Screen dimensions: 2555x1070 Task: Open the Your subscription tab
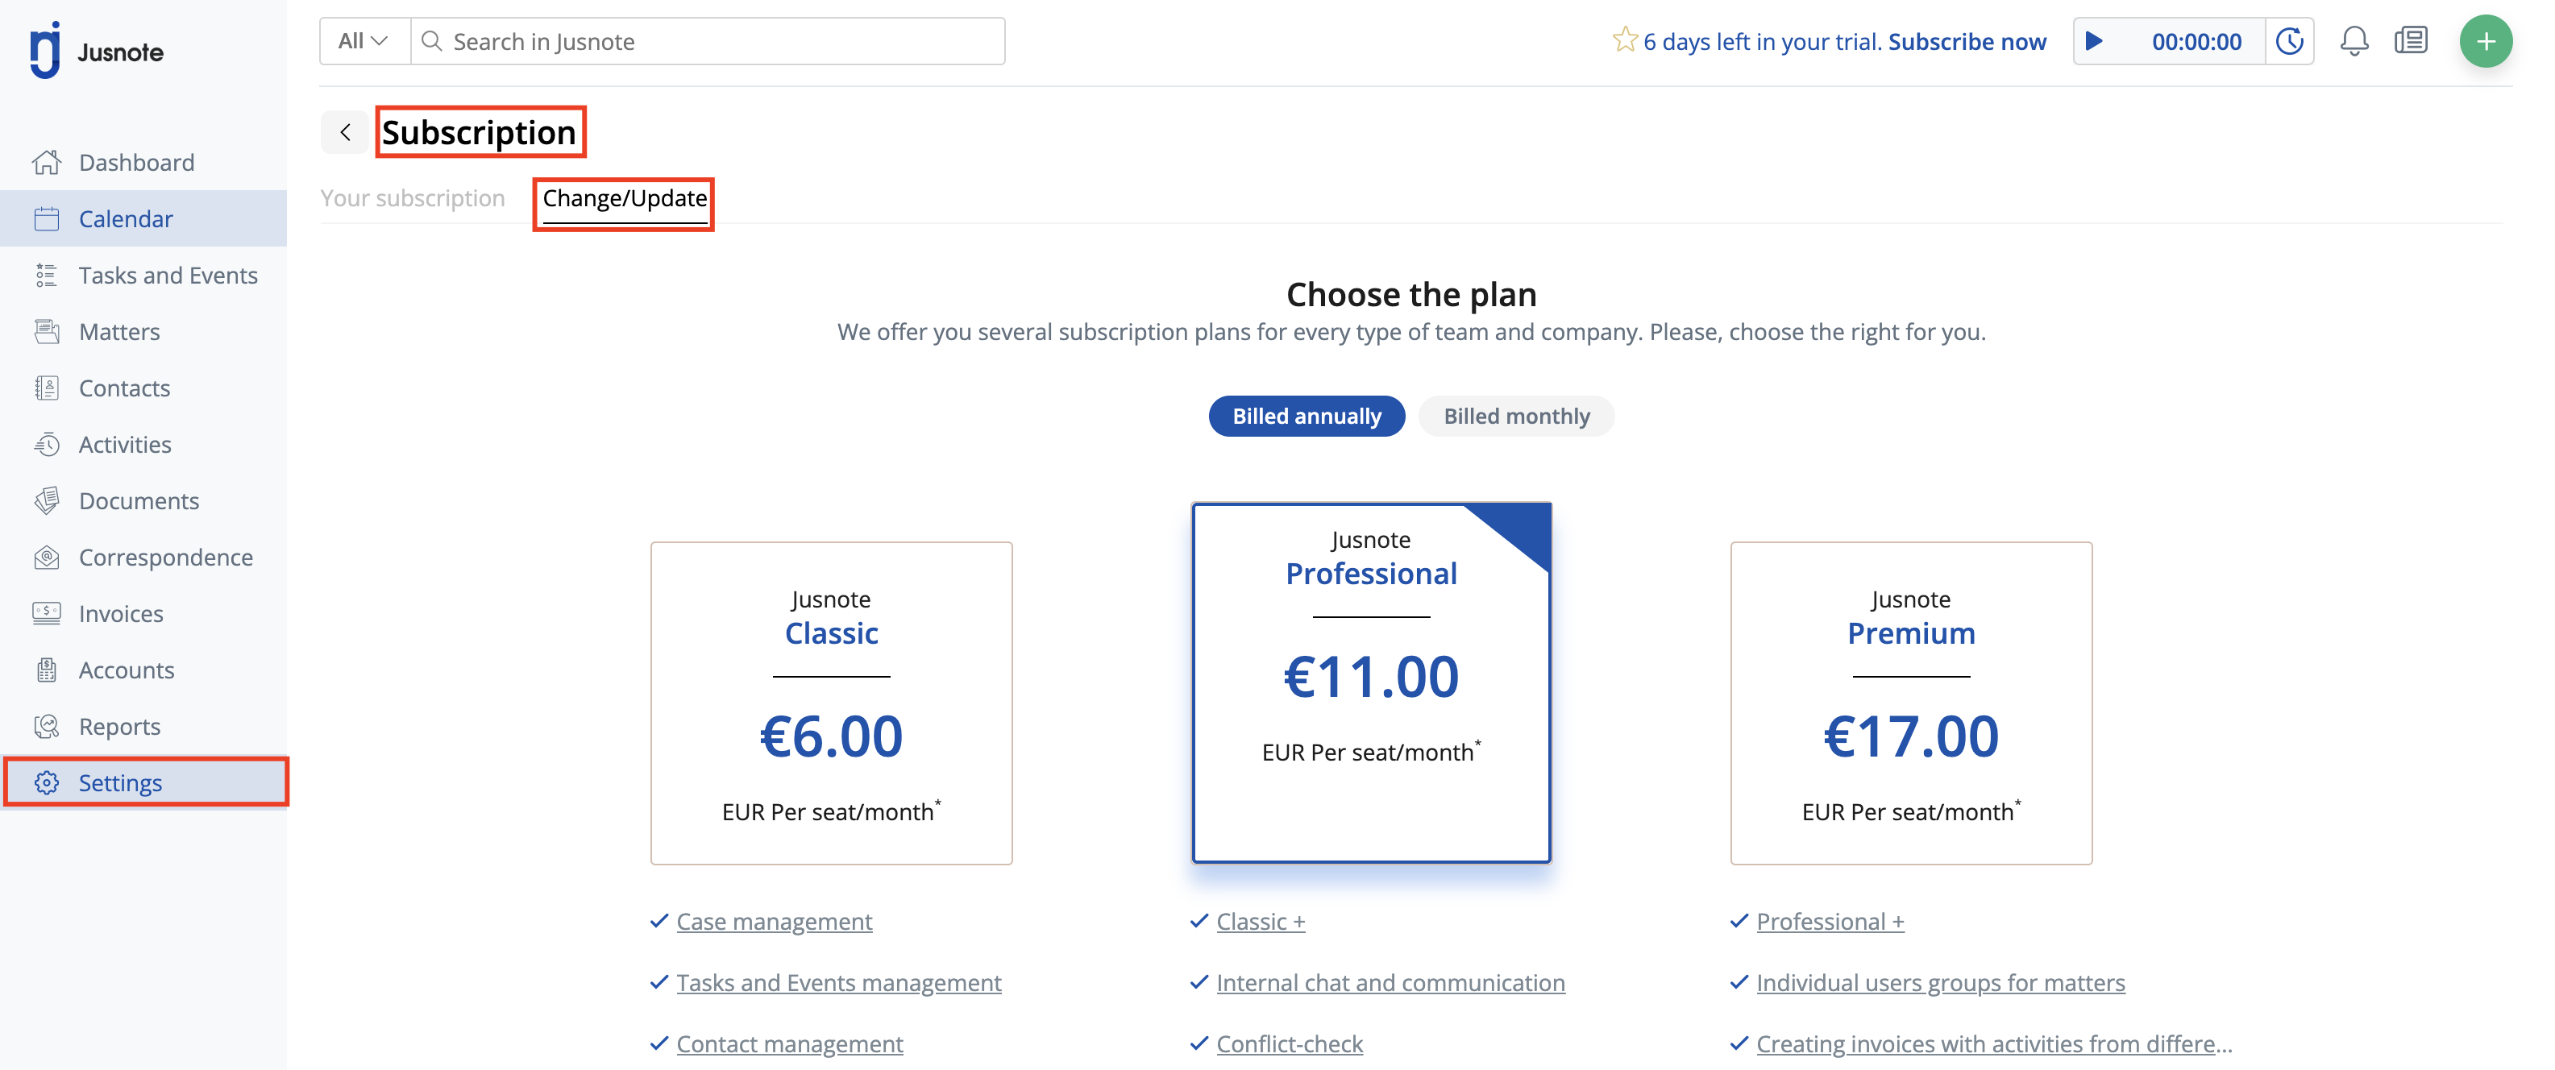tap(413, 198)
